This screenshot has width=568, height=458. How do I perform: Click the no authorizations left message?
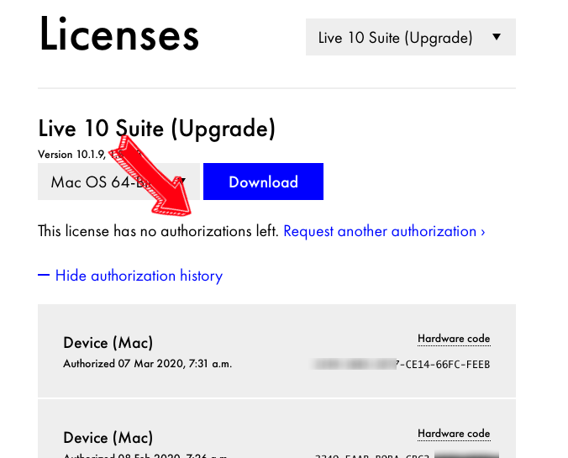tap(158, 231)
